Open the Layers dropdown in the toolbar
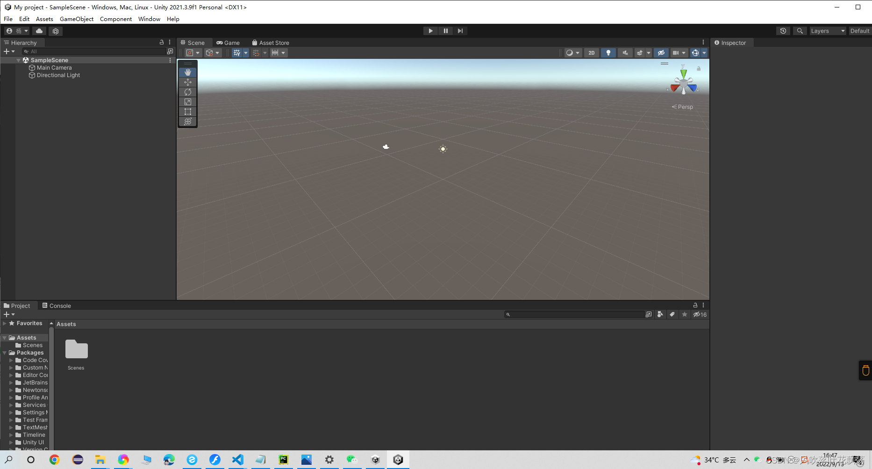This screenshot has width=872, height=469. click(828, 31)
